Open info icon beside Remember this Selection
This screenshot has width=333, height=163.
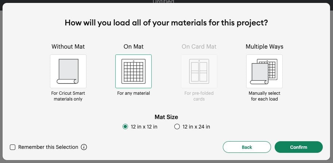click(x=84, y=147)
